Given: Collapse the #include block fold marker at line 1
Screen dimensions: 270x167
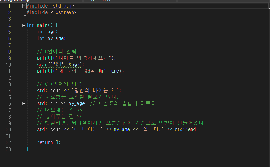Looking at the screenshot, I should (x=24, y=6).
